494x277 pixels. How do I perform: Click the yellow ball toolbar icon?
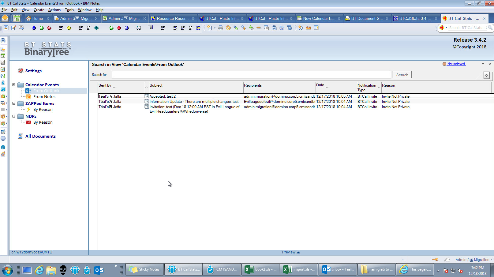[69, 28]
